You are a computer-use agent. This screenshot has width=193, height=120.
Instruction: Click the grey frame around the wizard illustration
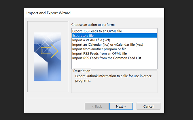tap(31, 86)
